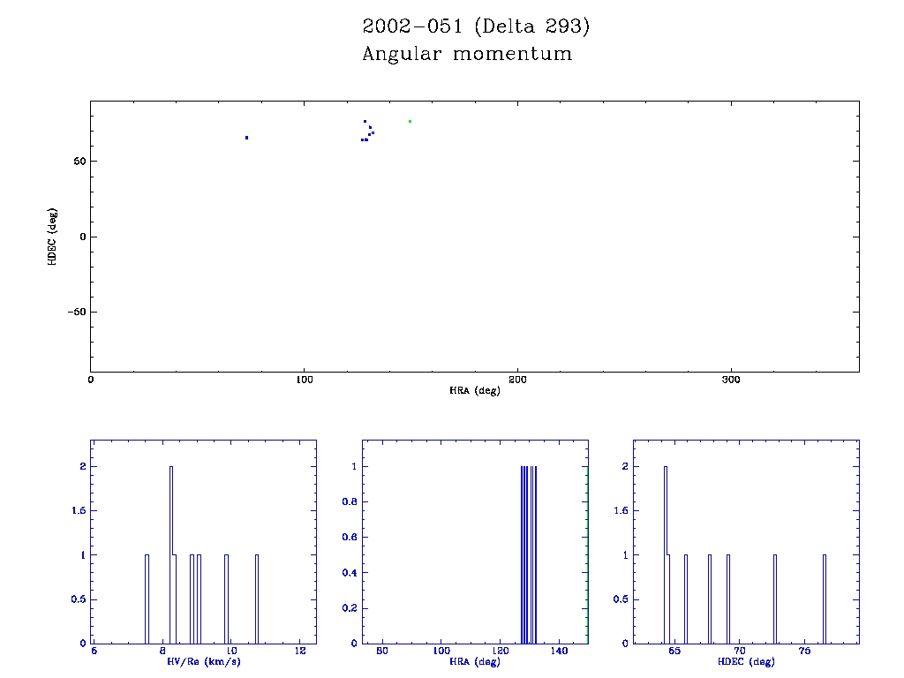The height and width of the screenshot is (678, 904).
Task: Click the rightmost bar in HV/Re histogram
Action: click(x=257, y=599)
